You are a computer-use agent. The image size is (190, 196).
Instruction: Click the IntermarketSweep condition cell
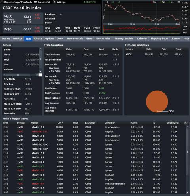[115, 184]
